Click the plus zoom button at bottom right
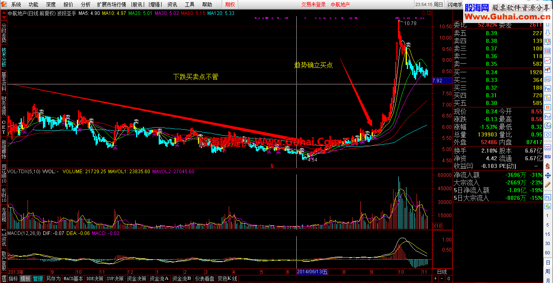Viewport: 553px width, 283px height. (436, 279)
